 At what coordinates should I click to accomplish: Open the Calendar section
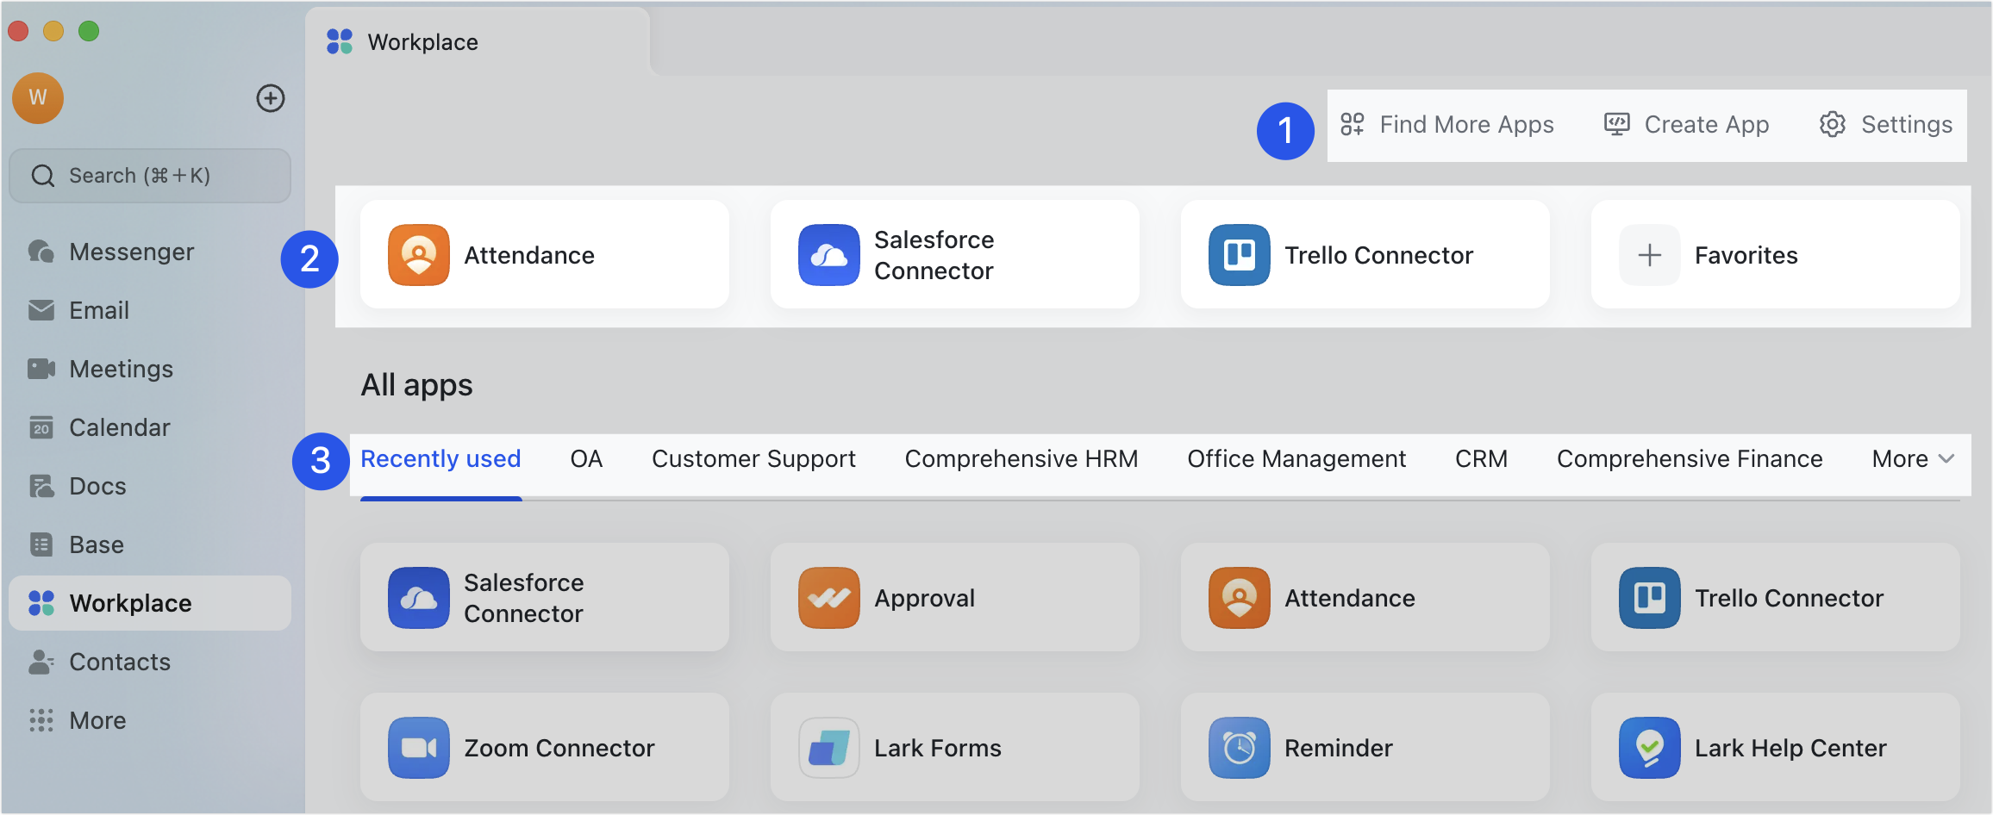[x=119, y=426]
